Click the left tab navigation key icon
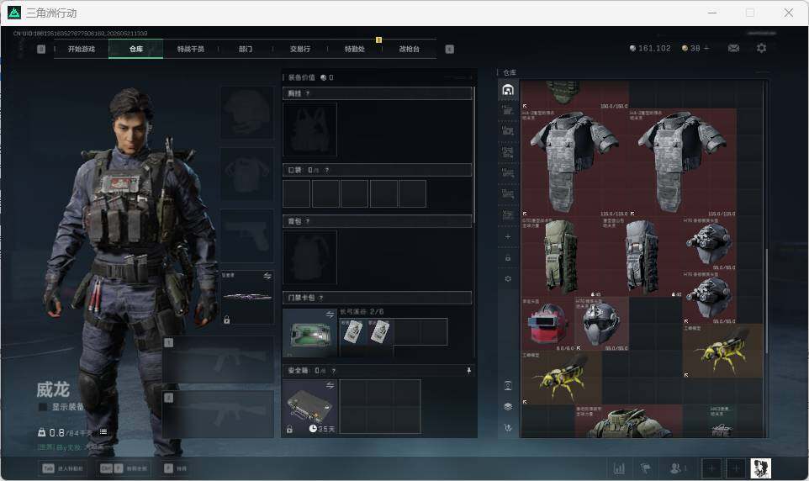Screen dimensions: 809x481 pos(41,49)
